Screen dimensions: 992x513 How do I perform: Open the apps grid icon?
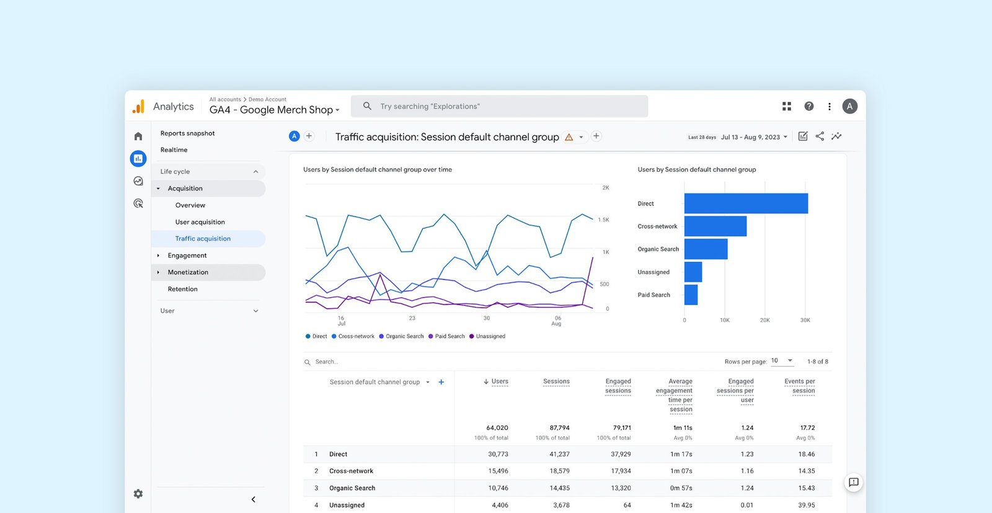click(x=787, y=106)
